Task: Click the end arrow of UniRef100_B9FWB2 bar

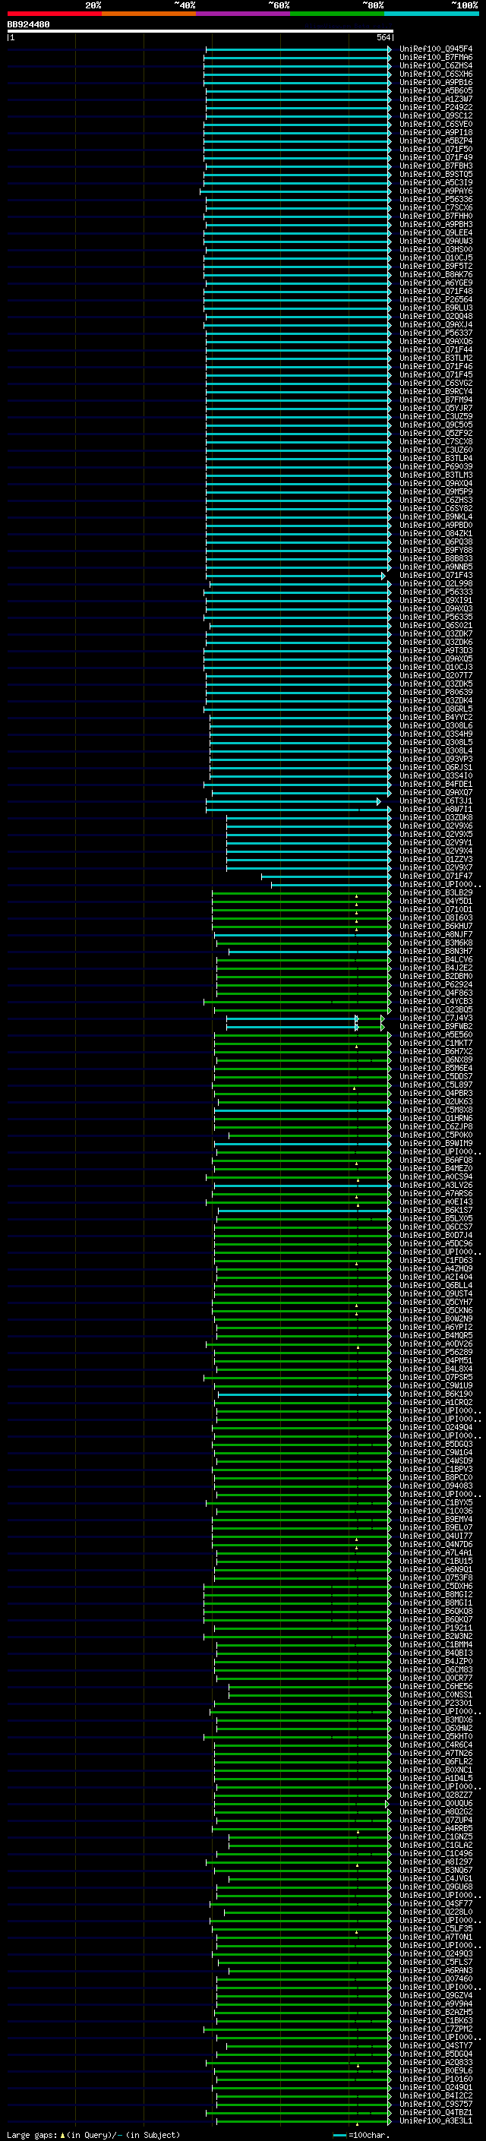Action: coord(383,1027)
